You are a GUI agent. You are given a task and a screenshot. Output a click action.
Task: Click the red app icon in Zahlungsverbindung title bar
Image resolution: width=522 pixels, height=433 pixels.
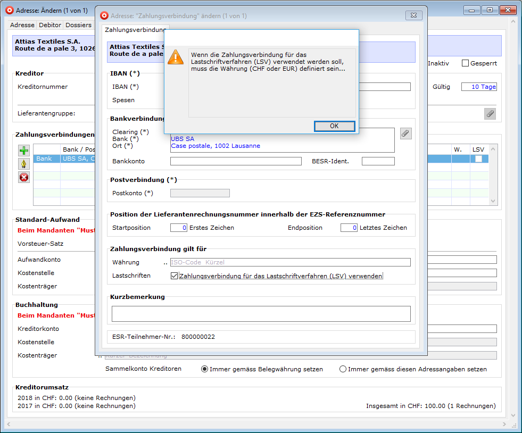104,16
